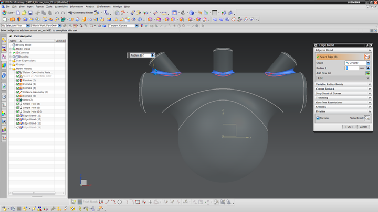Toggle Extrude (3) feature checkbox
This screenshot has width=378, height=212.
[x=18, y=84]
